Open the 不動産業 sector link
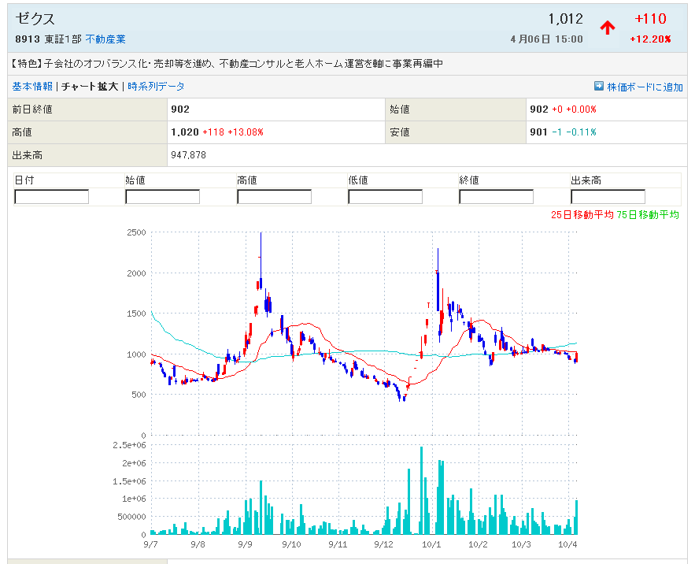 (105, 39)
